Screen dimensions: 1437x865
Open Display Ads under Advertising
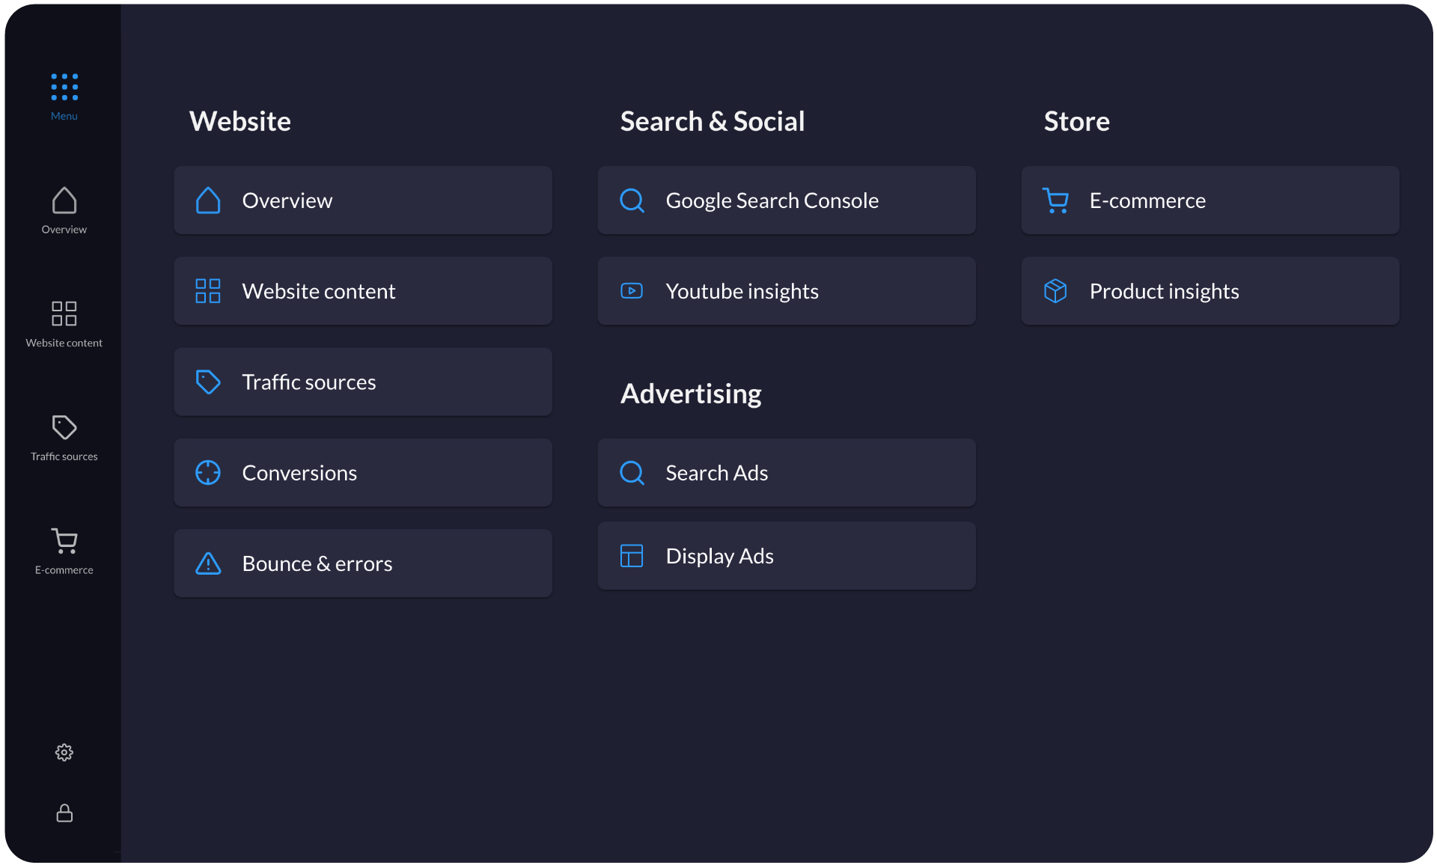(x=786, y=555)
